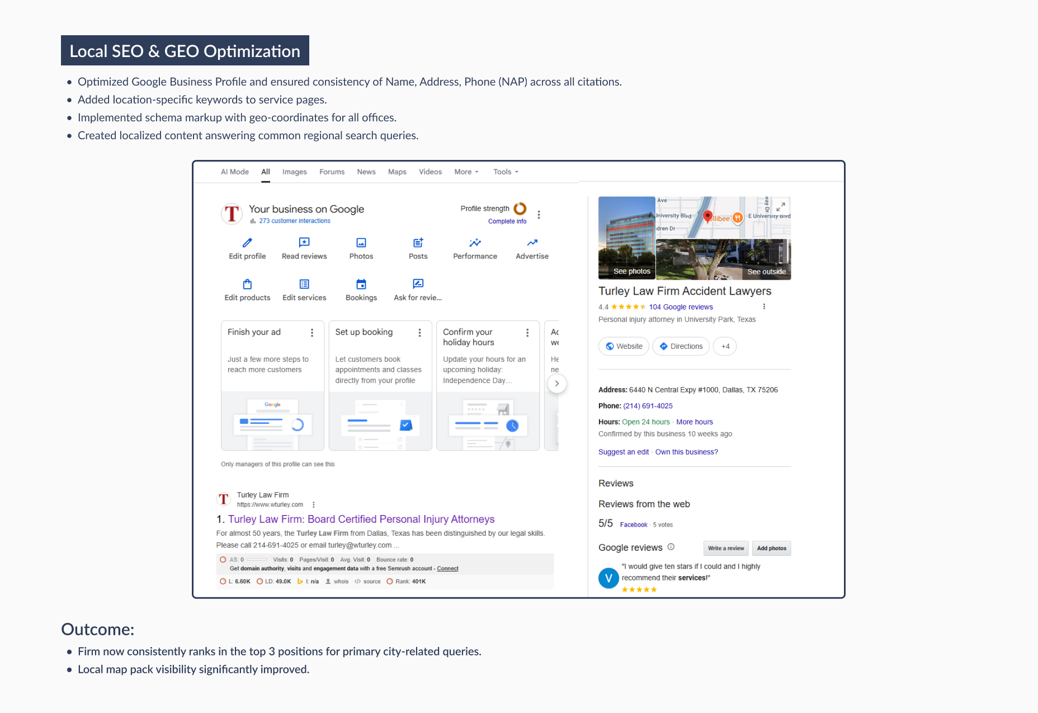Click phone number (214) 691-4025
The image size is (1038, 713).
tap(648, 406)
